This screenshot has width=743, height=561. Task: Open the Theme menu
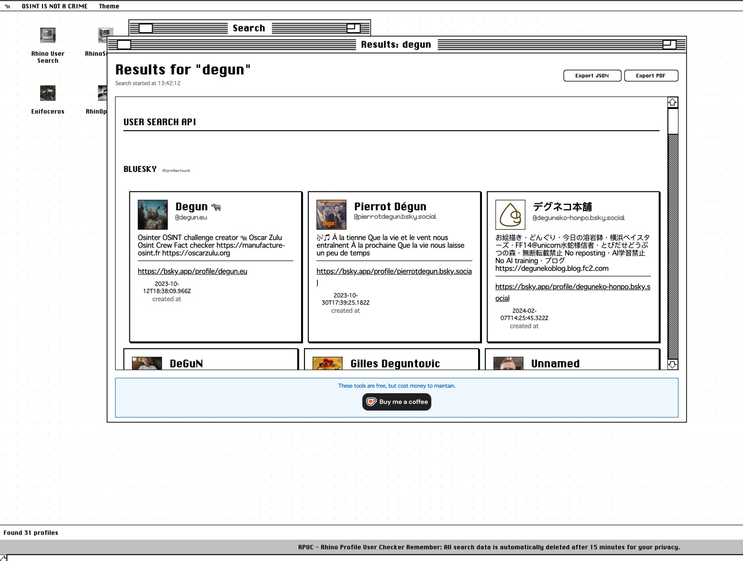pyautogui.click(x=109, y=6)
